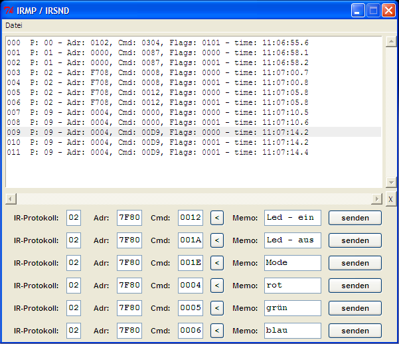Click the Adr field in Mode row
The height and width of the screenshot is (344, 399).
(x=129, y=263)
